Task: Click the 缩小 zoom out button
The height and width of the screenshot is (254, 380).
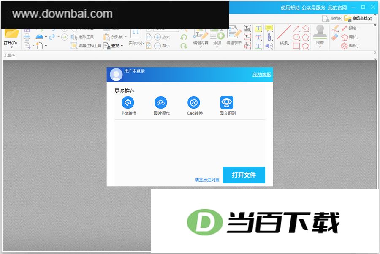Action: [162, 46]
